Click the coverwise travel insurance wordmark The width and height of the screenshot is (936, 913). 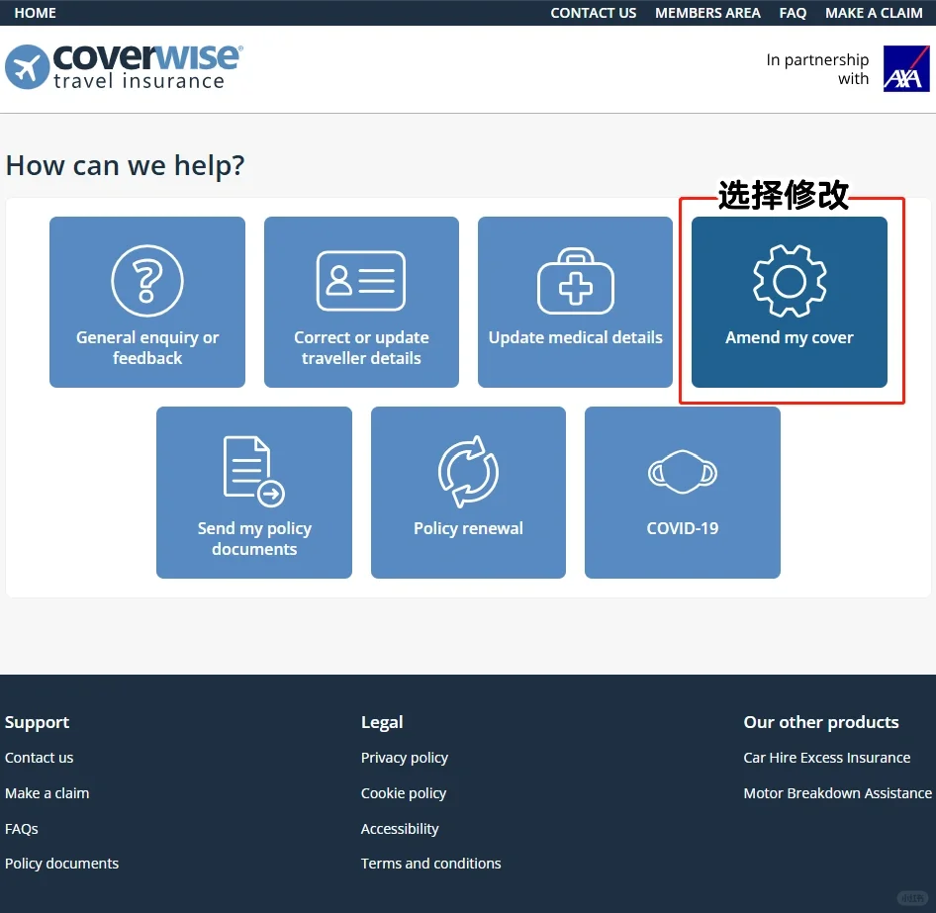click(146, 67)
